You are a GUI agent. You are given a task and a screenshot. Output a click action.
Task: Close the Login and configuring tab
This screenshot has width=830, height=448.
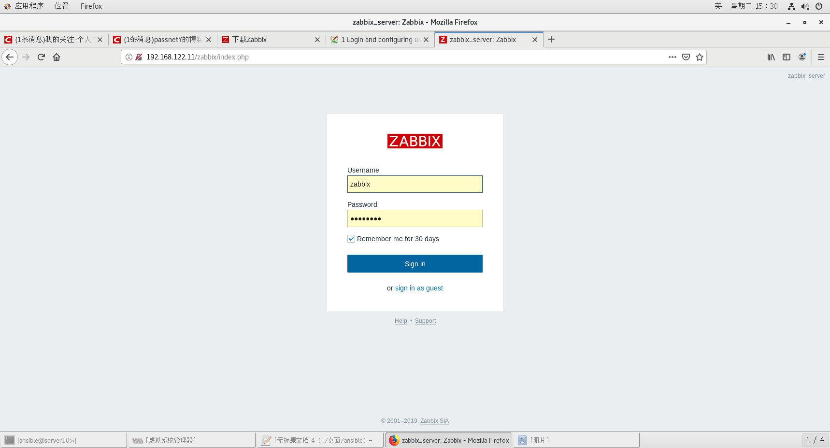pyautogui.click(x=426, y=40)
